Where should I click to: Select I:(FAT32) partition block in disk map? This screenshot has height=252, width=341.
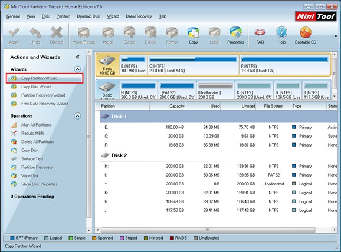(x=177, y=91)
